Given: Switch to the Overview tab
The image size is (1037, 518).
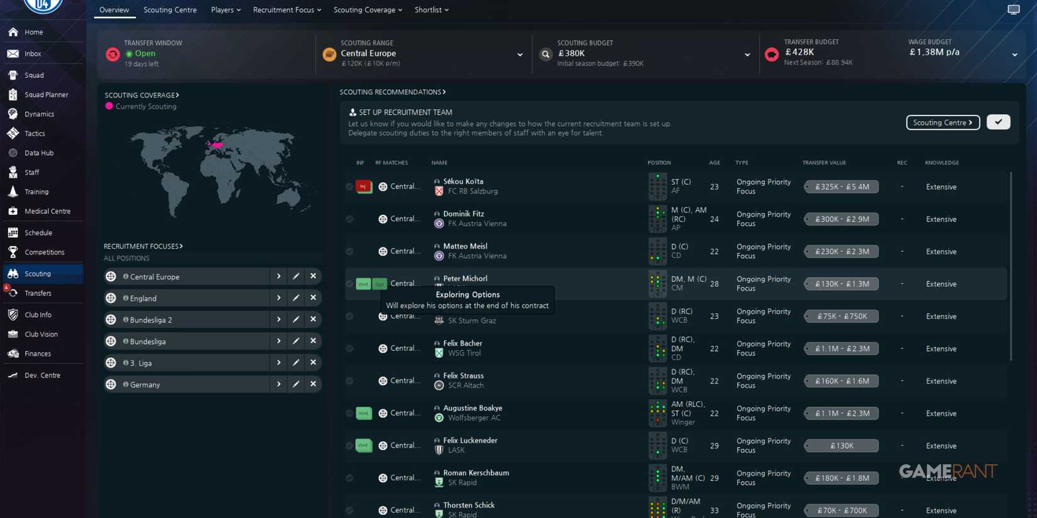Looking at the screenshot, I should coord(114,10).
